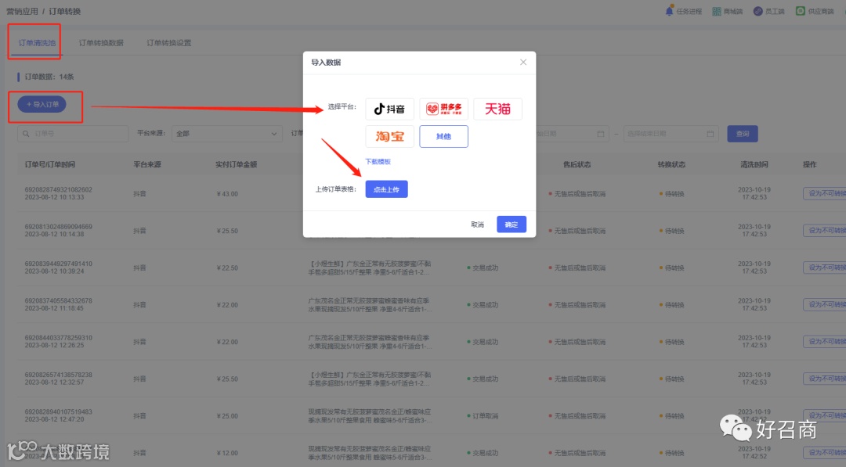The image size is (846, 467).
Task: Click the search magnifier in 订单号 field
Action: (x=26, y=134)
